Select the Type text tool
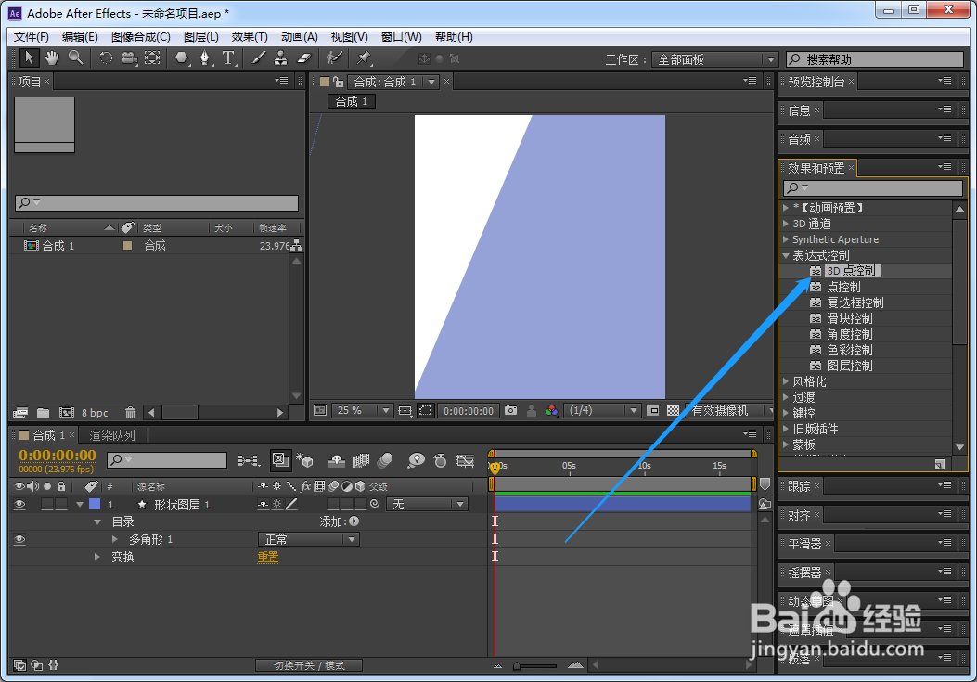This screenshot has width=977, height=682. (x=228, y=58)
